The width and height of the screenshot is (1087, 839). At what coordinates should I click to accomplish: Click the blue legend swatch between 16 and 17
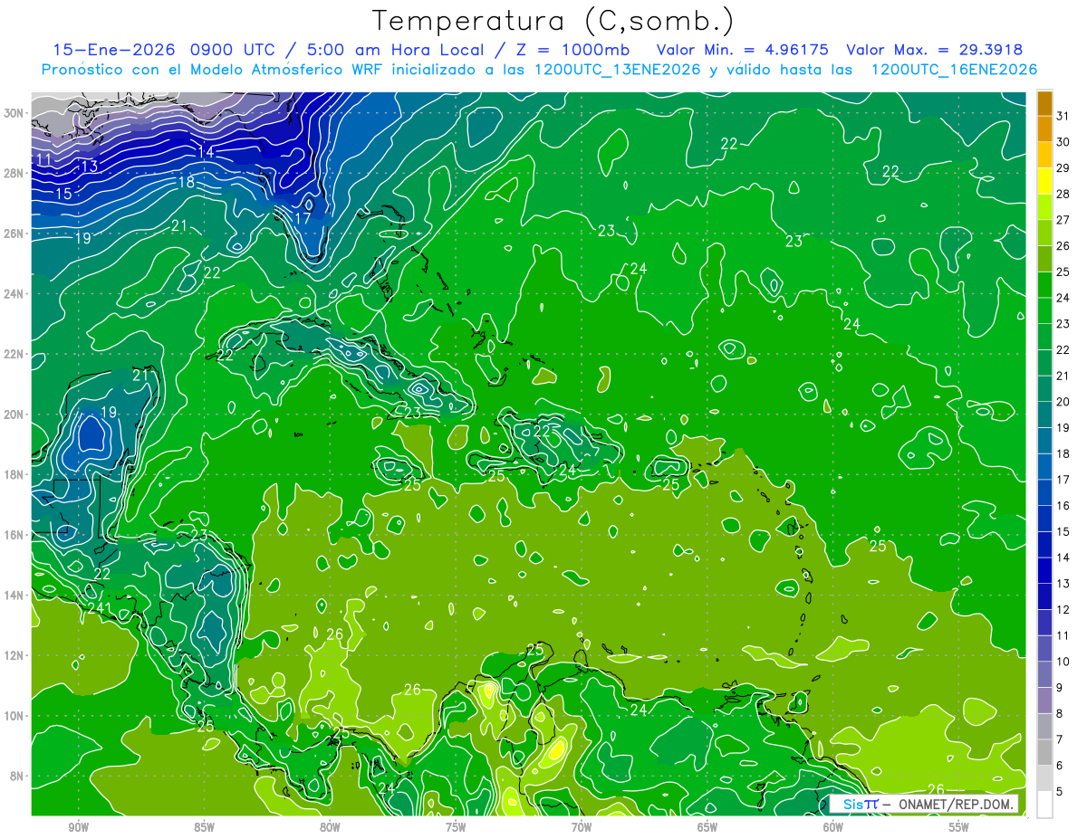coord(1044,492)
